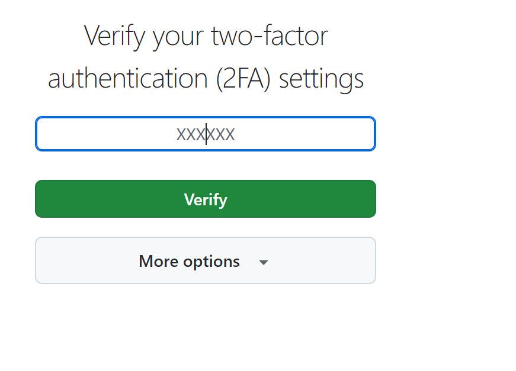Click the (2FA) settings heading line
The width and height of the screenshot is (516, 371).
pos(206,79)
